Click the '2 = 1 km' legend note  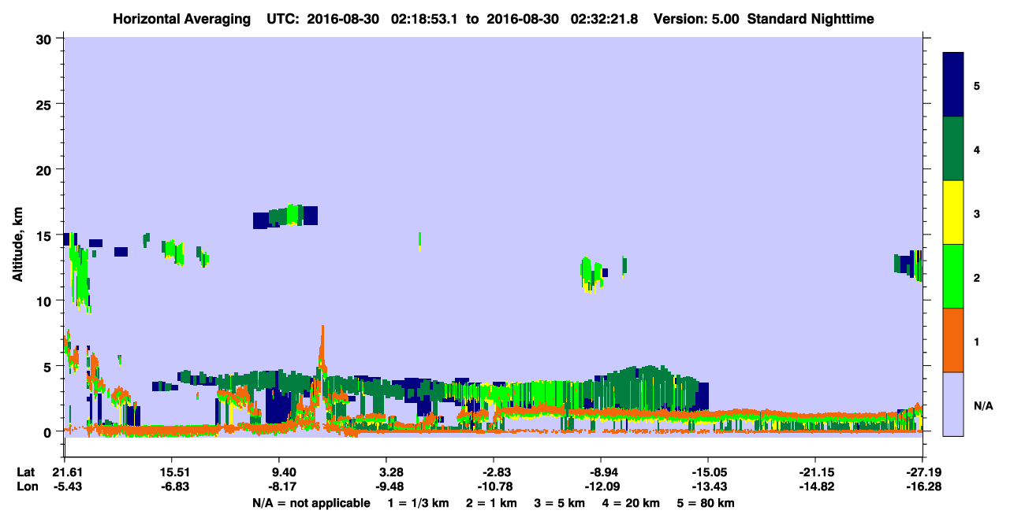pyautogui.click(x=491, y=503)
